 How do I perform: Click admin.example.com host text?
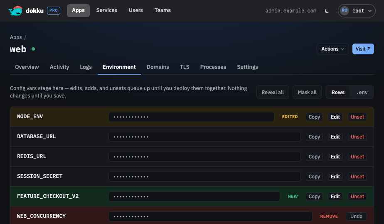point(290,11)
